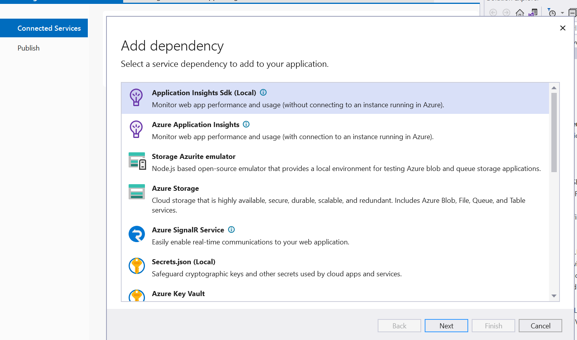Click the scroll down arrow of dependency list
The image size is (577, 340).
(x=554, y=296)
